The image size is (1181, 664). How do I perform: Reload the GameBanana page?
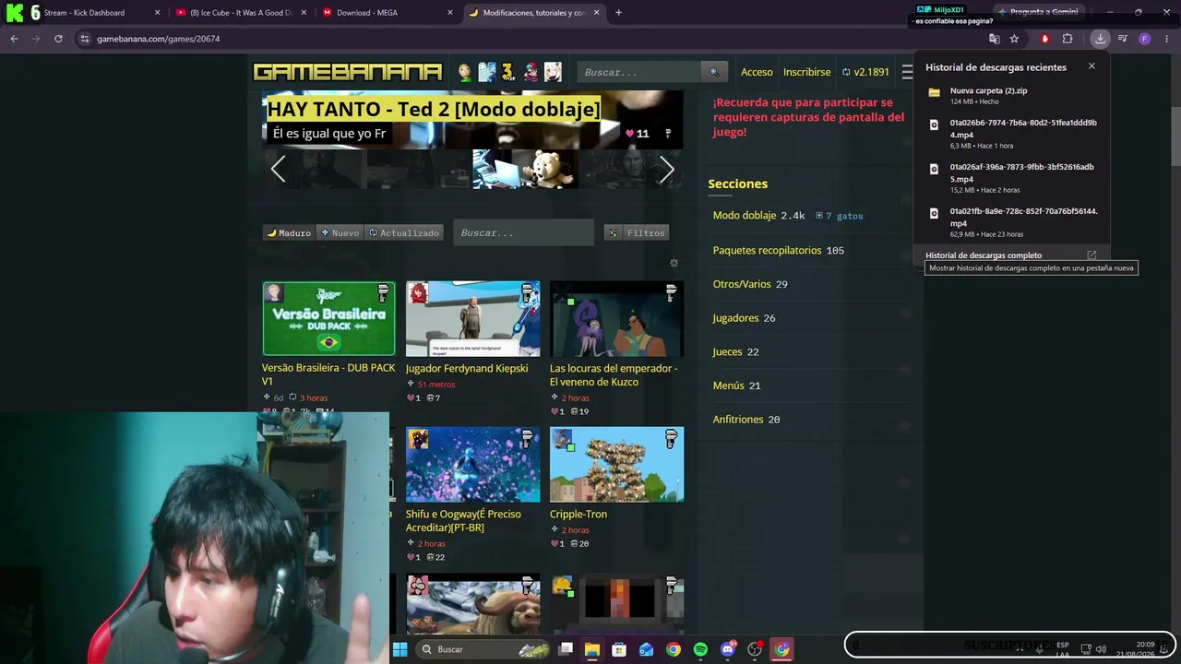(58, 39)
